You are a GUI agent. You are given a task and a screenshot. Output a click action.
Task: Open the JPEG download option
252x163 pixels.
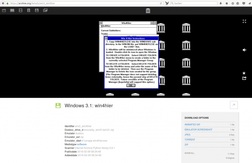coord(187,135)
